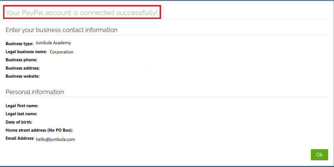Click the Enter your business contact information heading

point(62,30)
